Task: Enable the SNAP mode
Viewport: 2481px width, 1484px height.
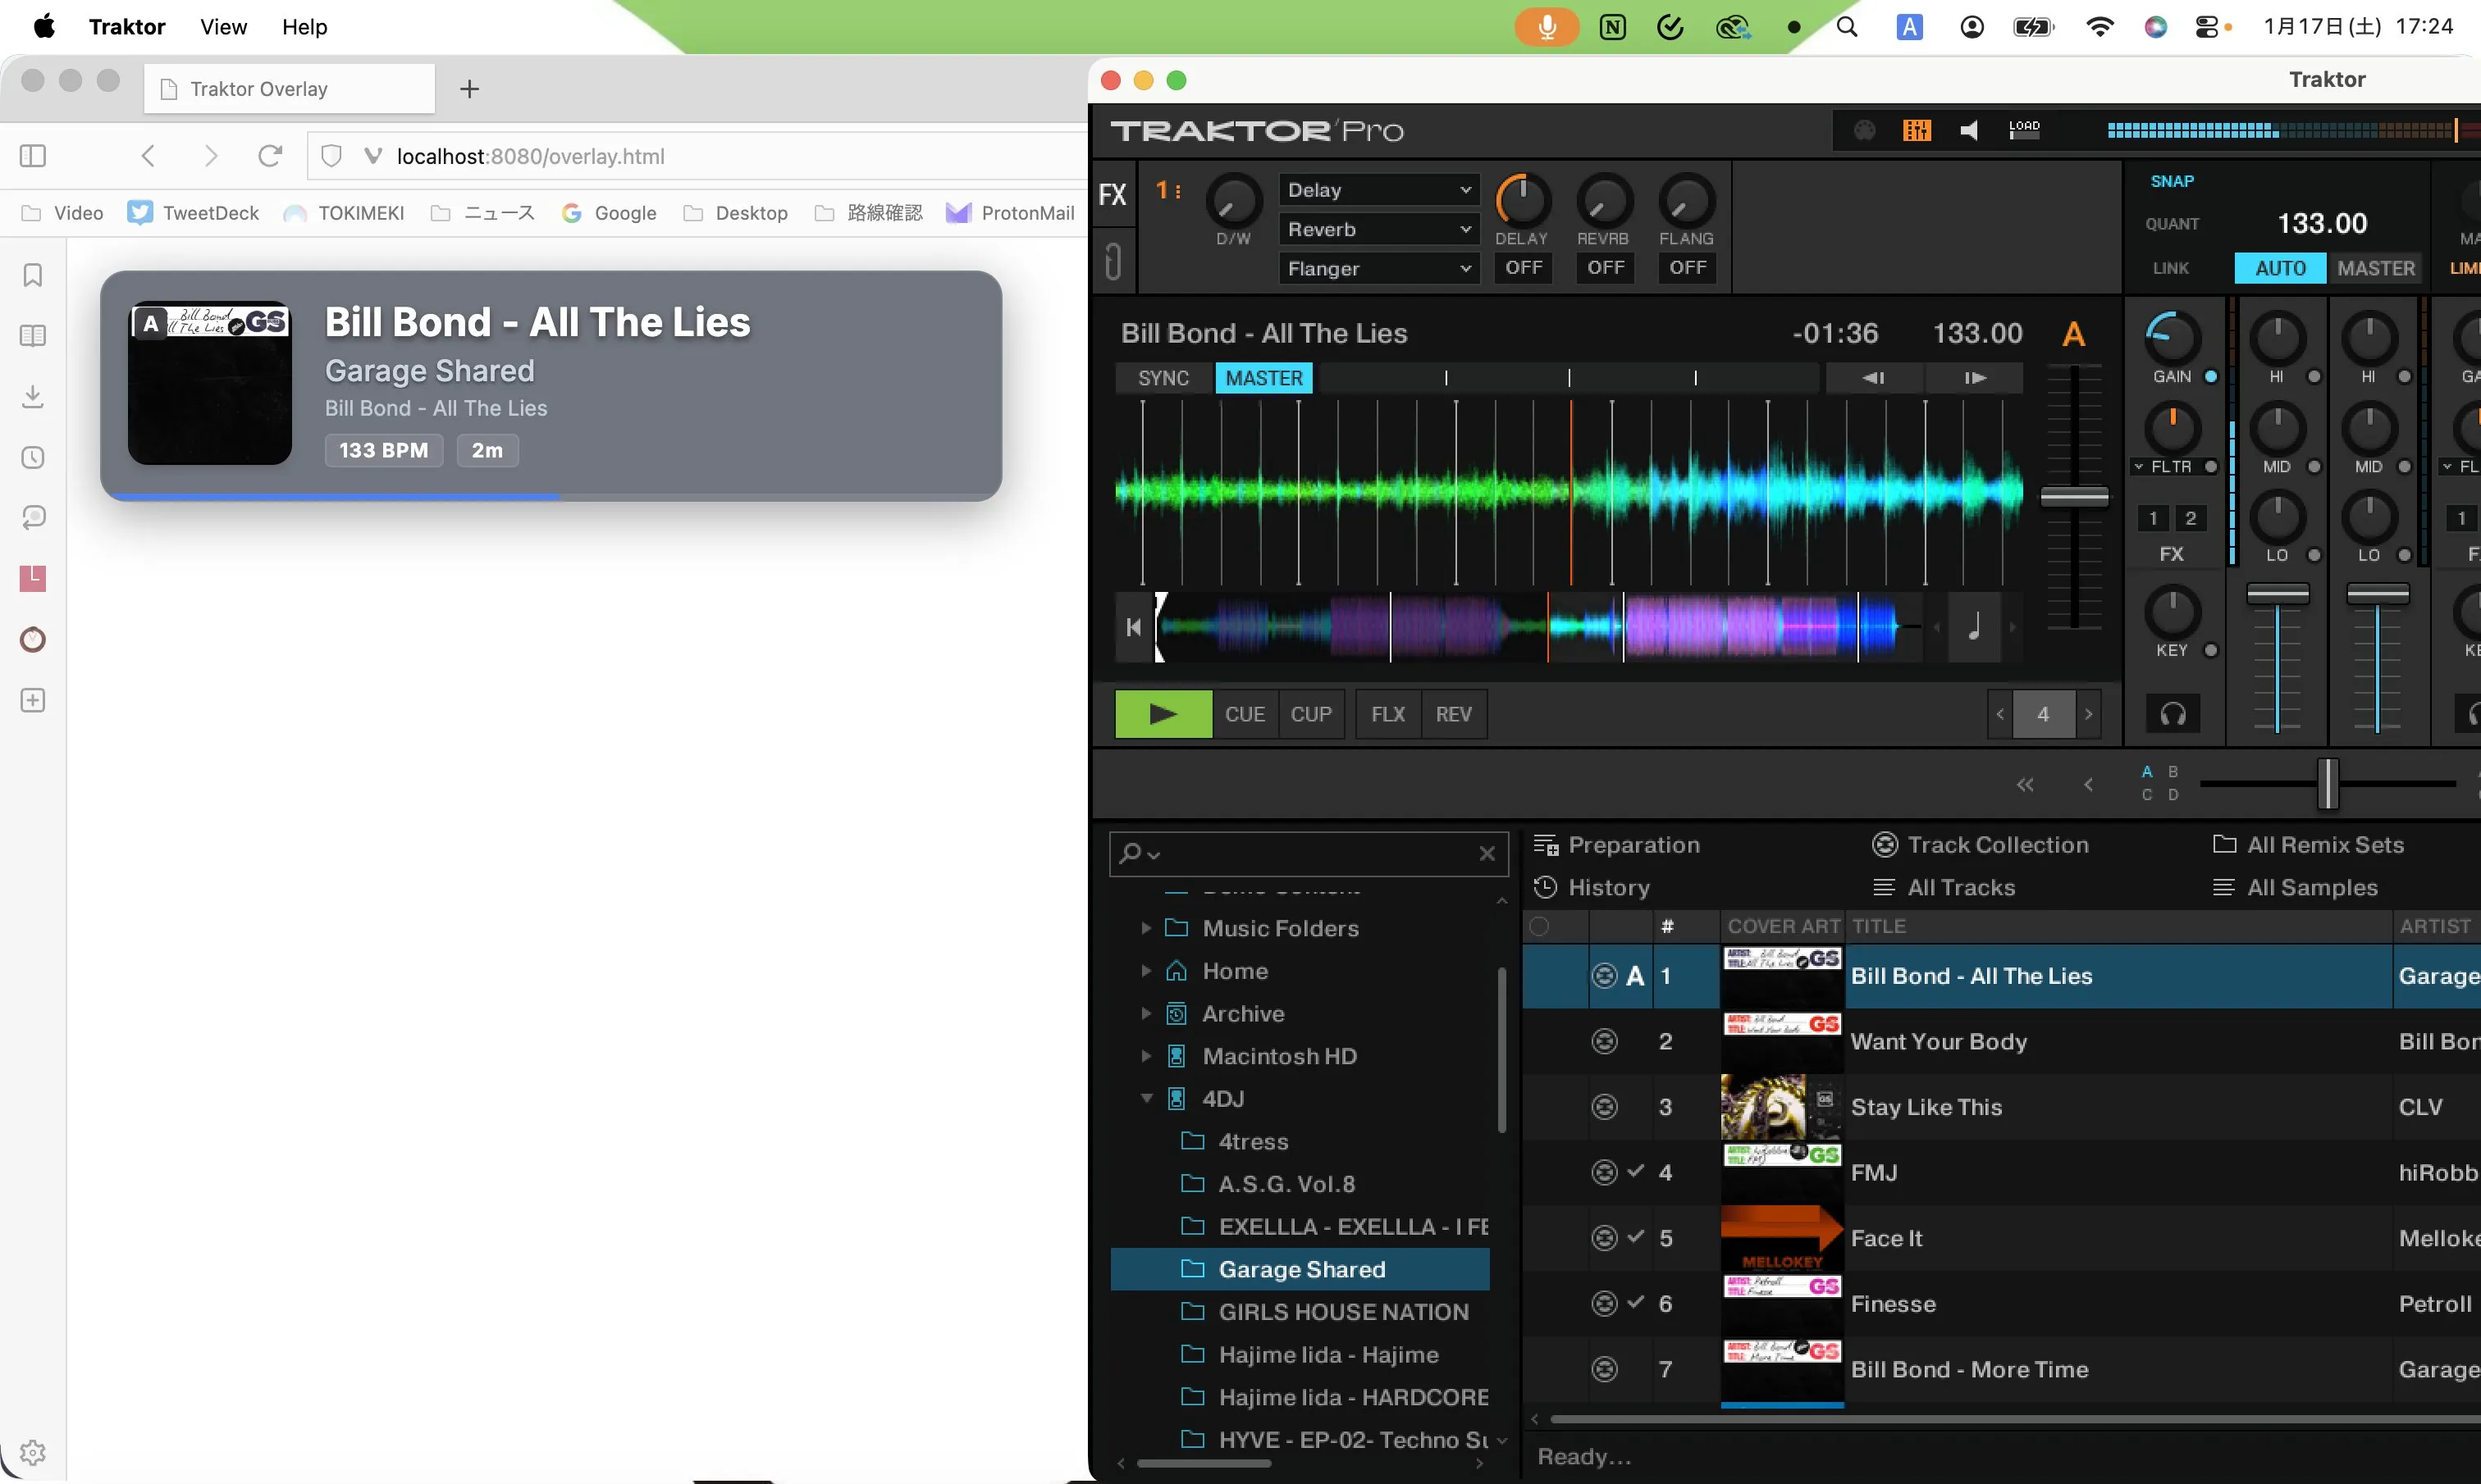Action: pyautogui.click(x=2172, y=181)
